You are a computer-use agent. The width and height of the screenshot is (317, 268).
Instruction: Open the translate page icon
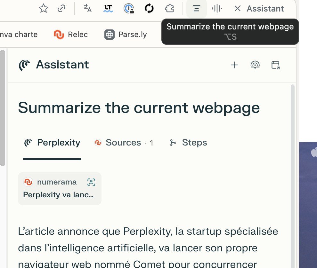pyautogui.click(x=87, y=9)
